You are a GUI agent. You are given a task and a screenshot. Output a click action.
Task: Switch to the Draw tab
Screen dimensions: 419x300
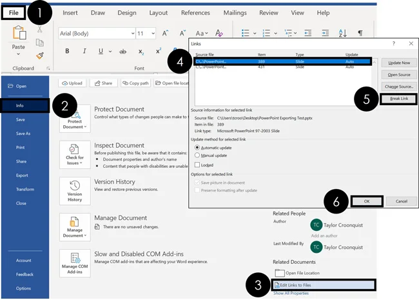tap(98, 13)
